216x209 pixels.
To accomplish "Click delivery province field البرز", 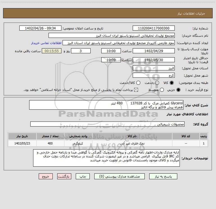I will (x=154, y=68).
